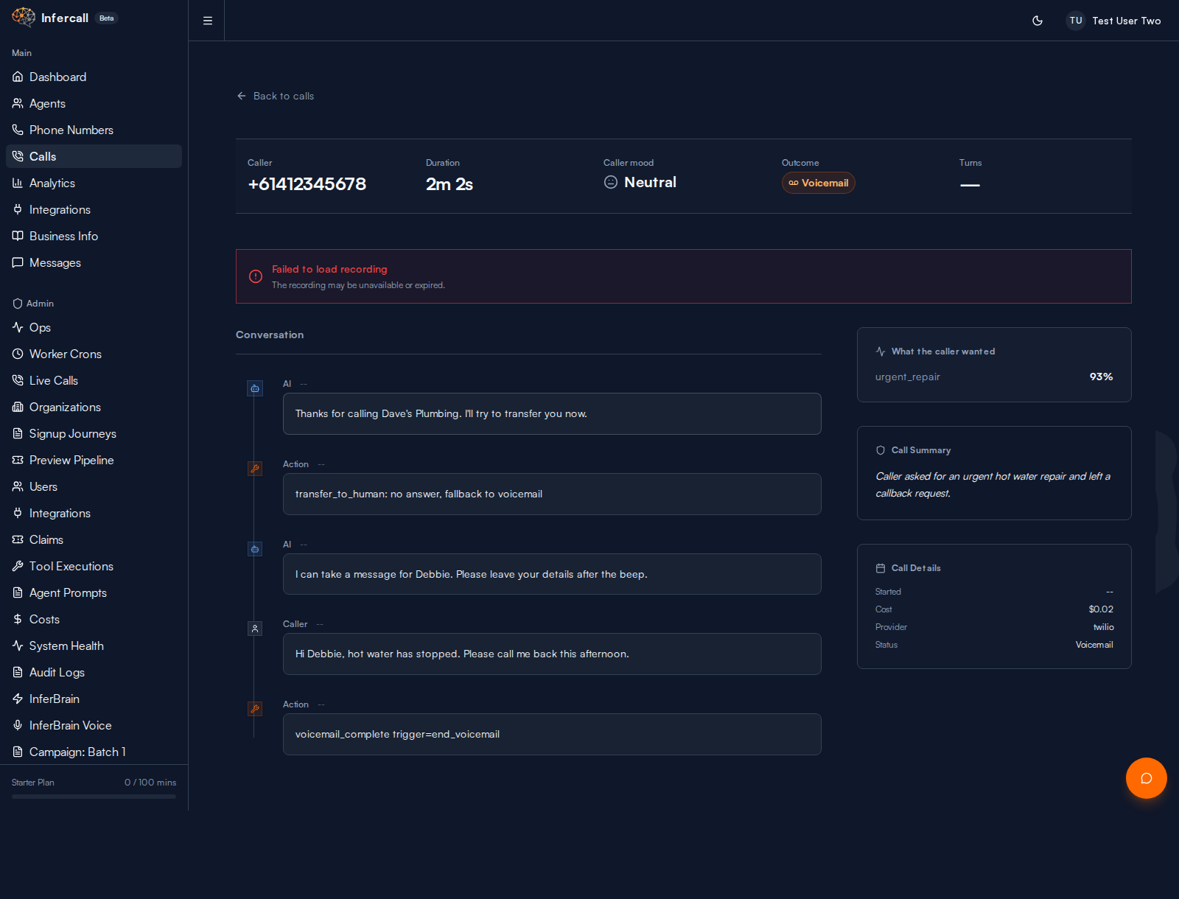The image size is (1179, 899).
Task: Click the Voicemail outcome badge
Action: click(818, 183)
